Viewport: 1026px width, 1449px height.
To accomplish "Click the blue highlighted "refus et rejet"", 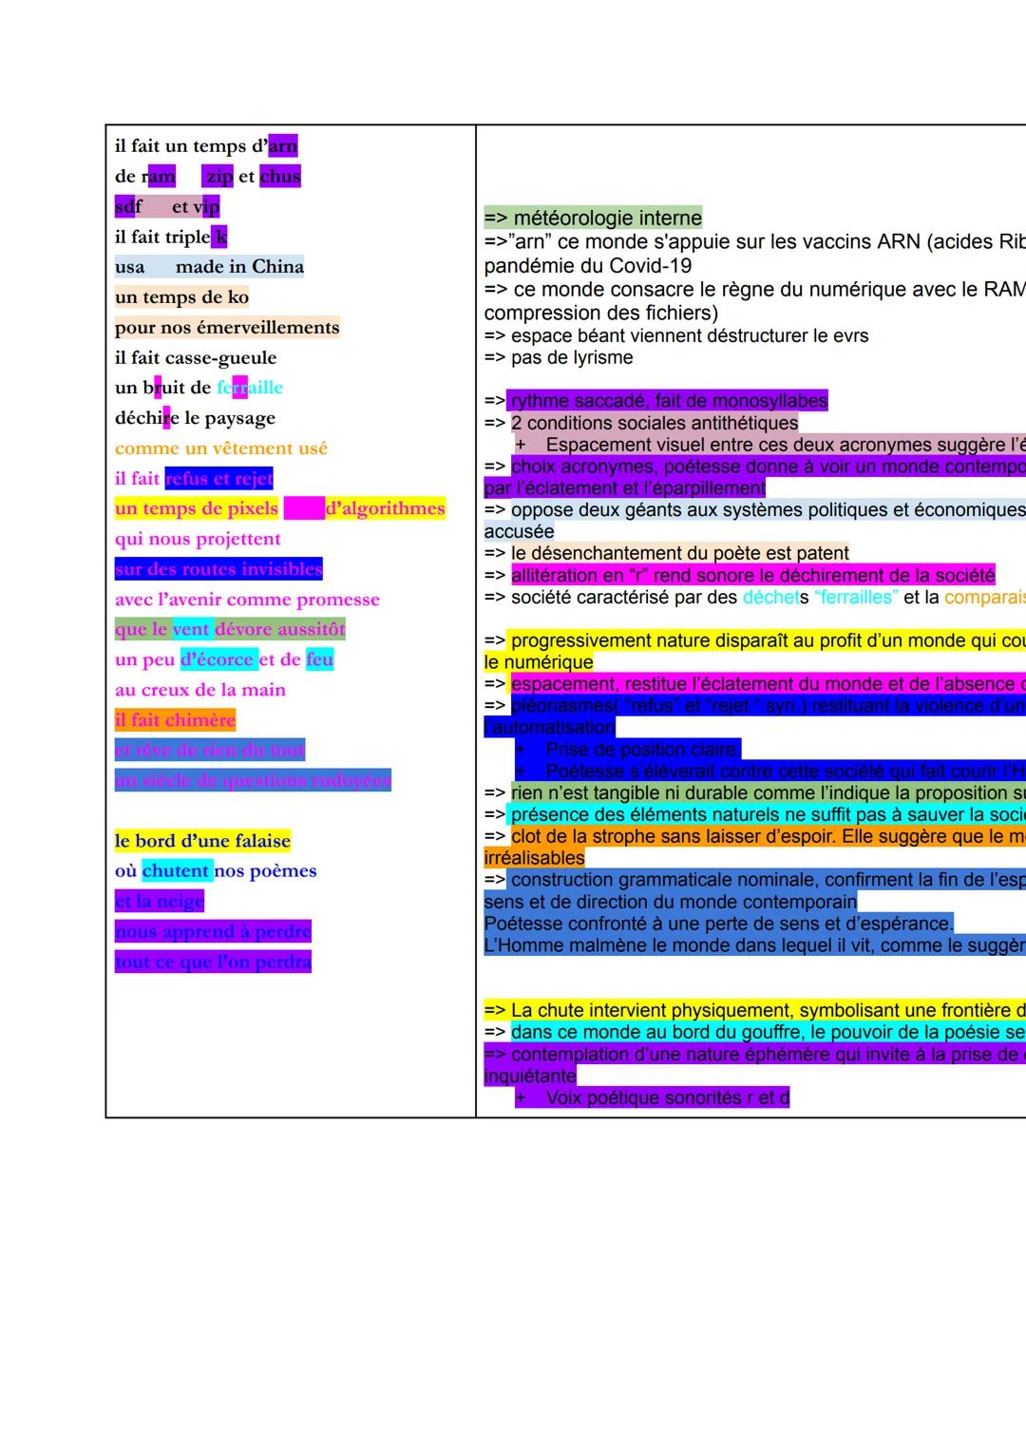I will (218, 479).
